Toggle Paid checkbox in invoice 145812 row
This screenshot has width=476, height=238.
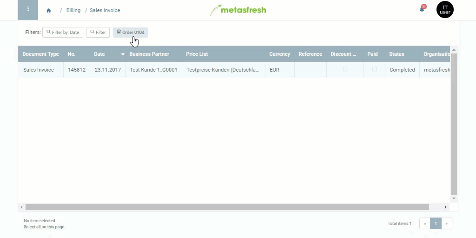click(374, 69)
